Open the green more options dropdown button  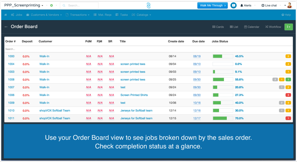tap(288, 27)
